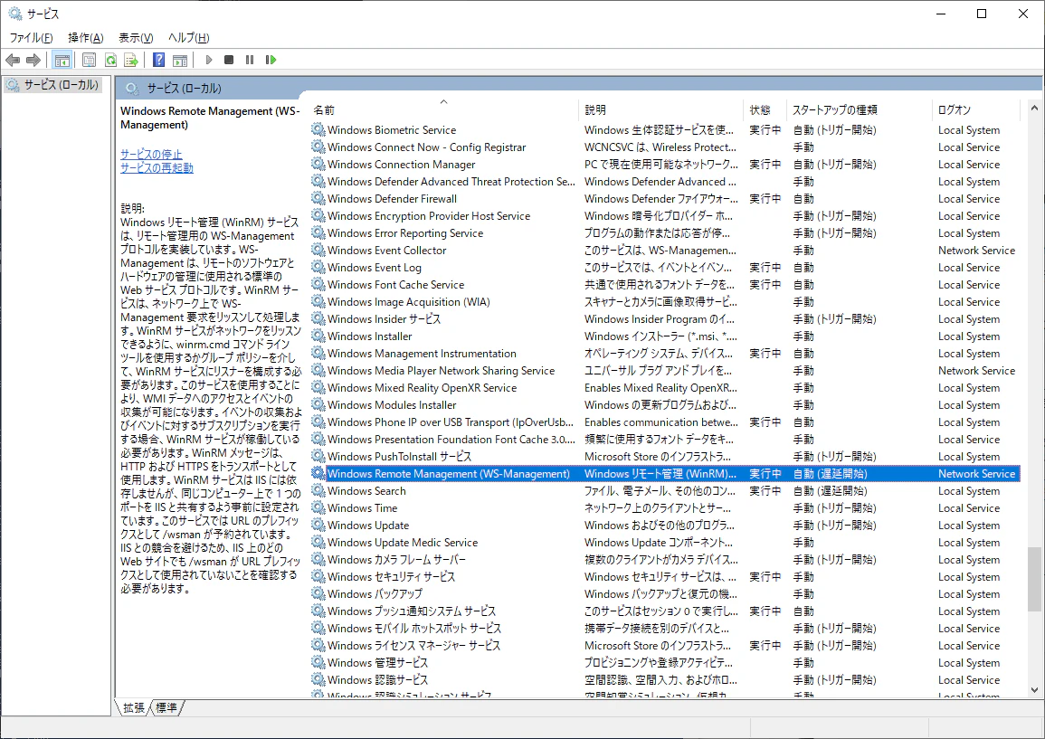The width and height of the screenshot is (1045, 739).
Task: Click the サービスの停止 link
Action: [x=151, y=154]
